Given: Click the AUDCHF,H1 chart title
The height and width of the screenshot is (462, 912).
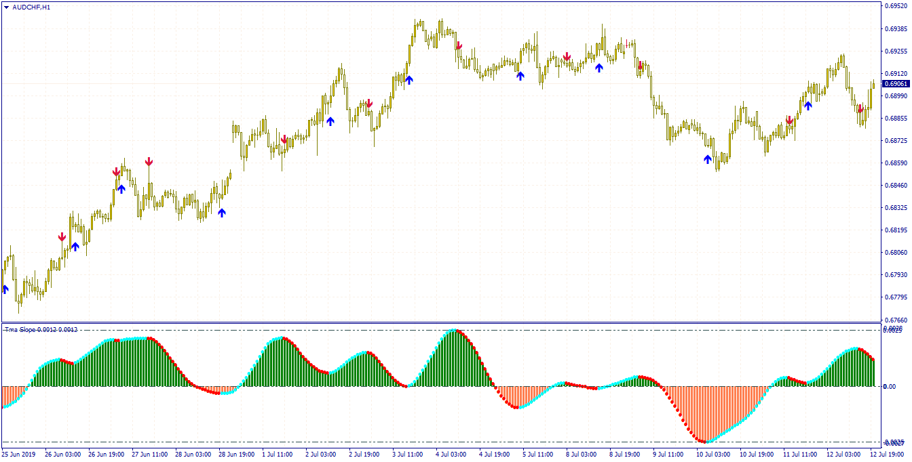Looking at the screenshot, I should (x=31, y=7).
